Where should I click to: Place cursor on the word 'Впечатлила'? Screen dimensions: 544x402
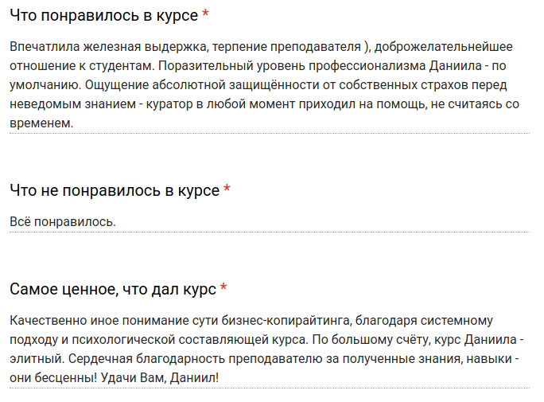45,46
